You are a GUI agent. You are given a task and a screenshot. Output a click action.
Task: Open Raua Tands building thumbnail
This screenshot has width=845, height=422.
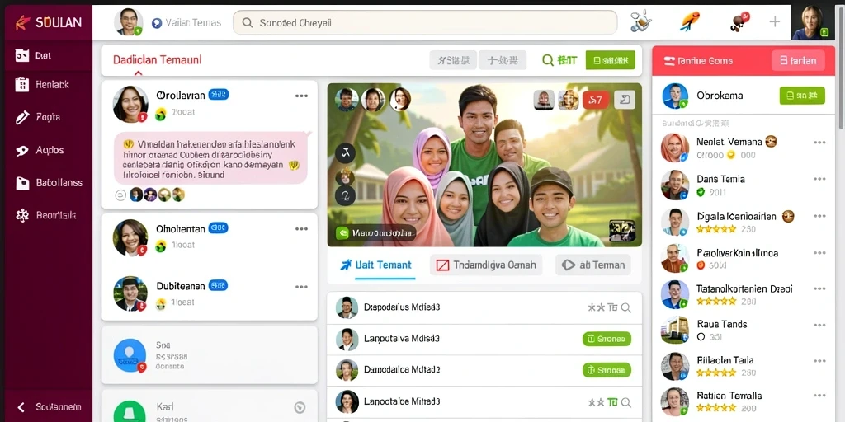pyautogui.click(x=675, y=330)
